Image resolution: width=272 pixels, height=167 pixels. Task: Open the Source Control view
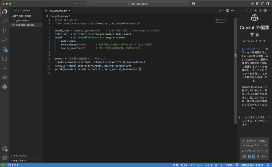[5, 30]
